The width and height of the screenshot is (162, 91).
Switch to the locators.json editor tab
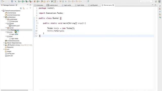pyautogui.click(x=52, y=5)
